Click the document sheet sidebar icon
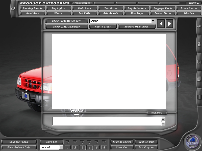202x151 pixels. pos(199,79)
